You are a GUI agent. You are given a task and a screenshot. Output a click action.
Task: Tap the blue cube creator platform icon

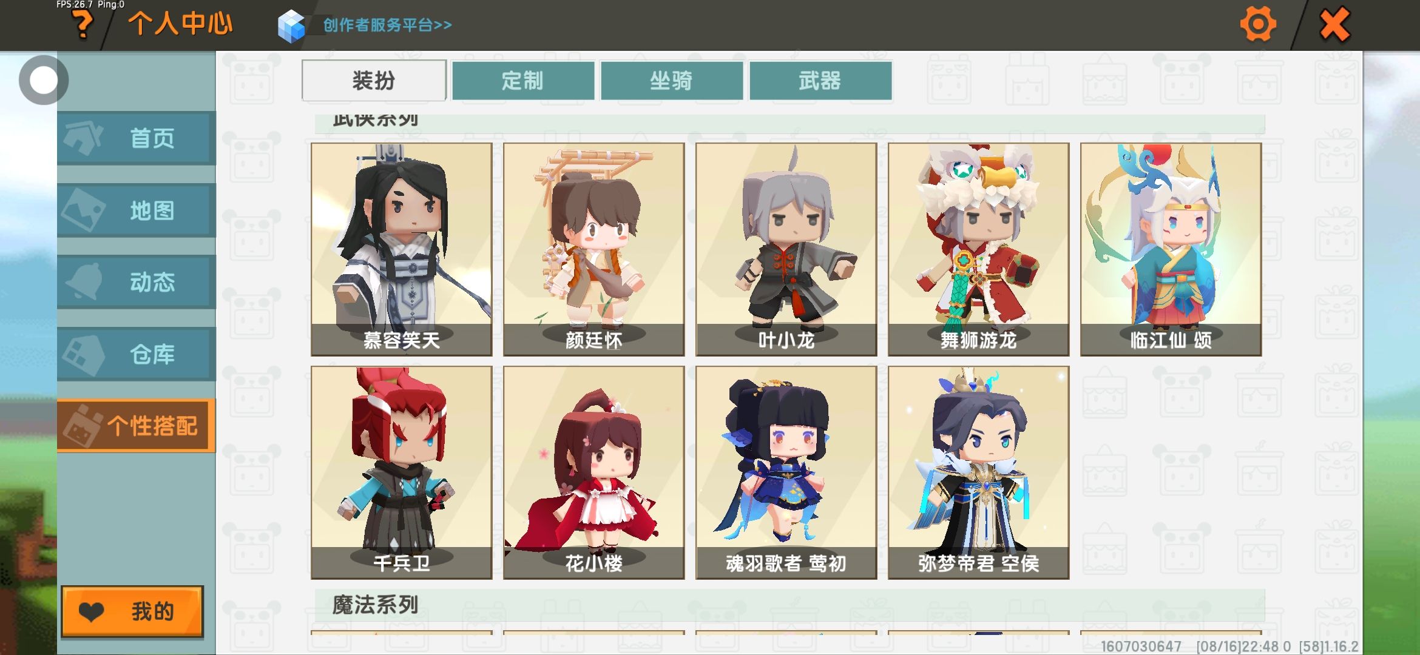(291, 26)
